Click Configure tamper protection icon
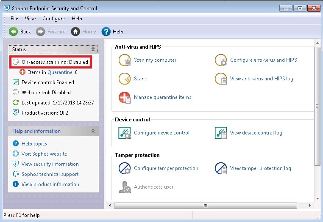Image resolution: width=323 pixels, height=222 pixels. coord(125,168)
